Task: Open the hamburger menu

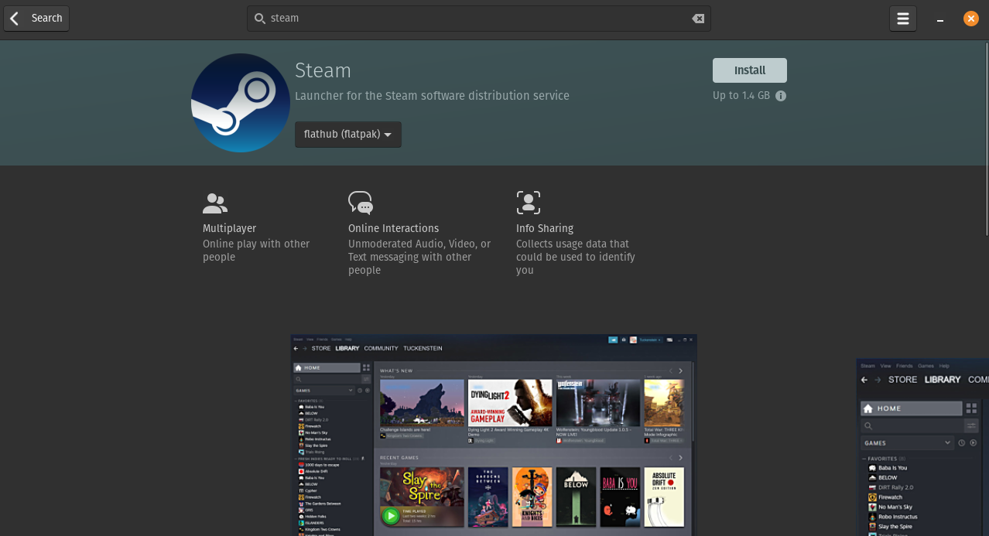Action: (903, 19)
